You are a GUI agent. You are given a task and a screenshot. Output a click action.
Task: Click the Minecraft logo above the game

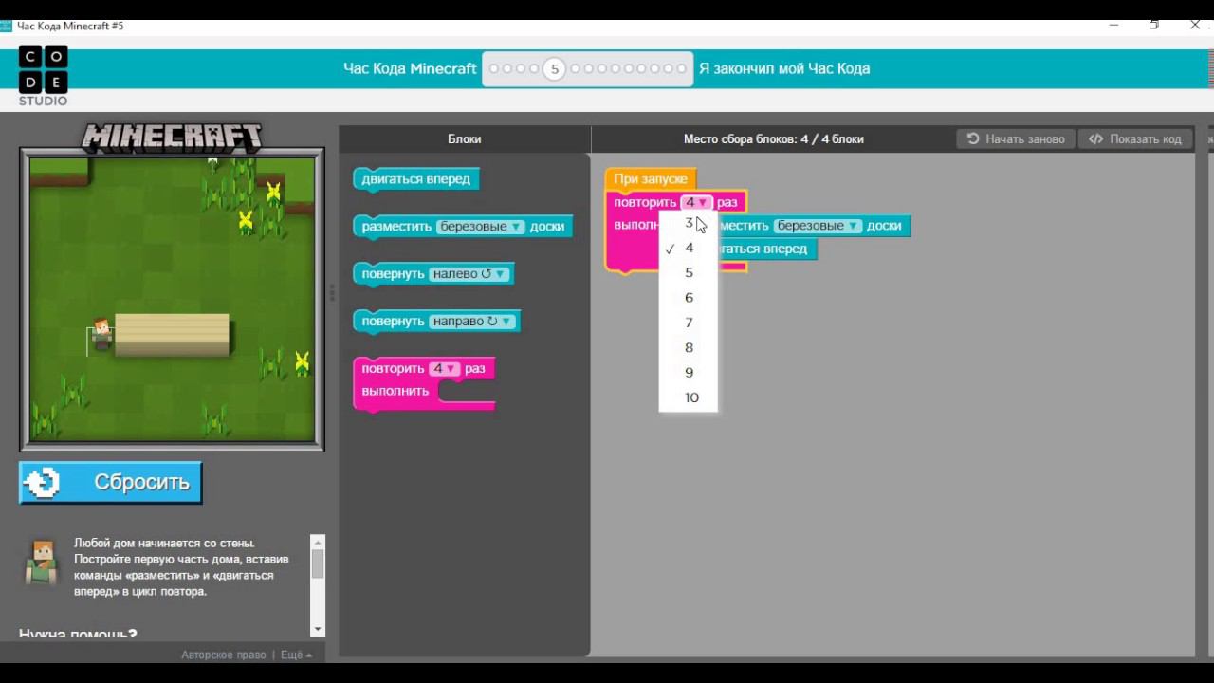click(x=172, y=138)
